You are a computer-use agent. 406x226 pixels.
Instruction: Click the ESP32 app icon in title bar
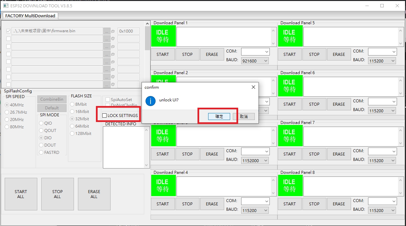click(6, 6)
